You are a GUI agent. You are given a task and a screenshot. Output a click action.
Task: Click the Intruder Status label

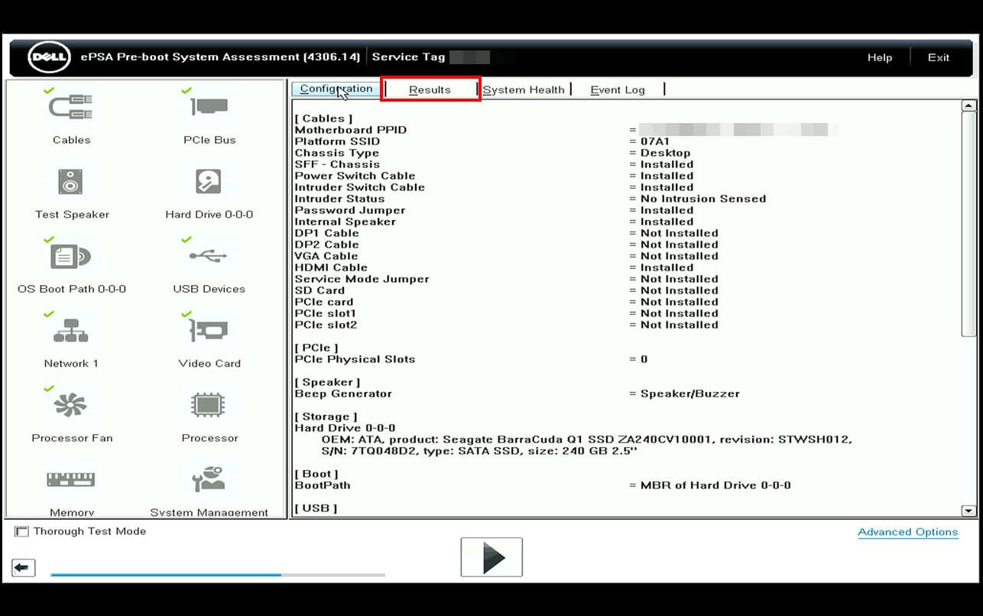(x=339, y=199)
